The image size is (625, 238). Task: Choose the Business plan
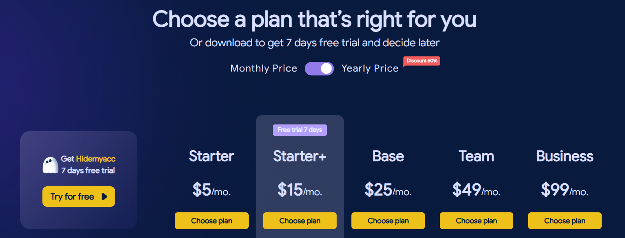coord(565,221)
